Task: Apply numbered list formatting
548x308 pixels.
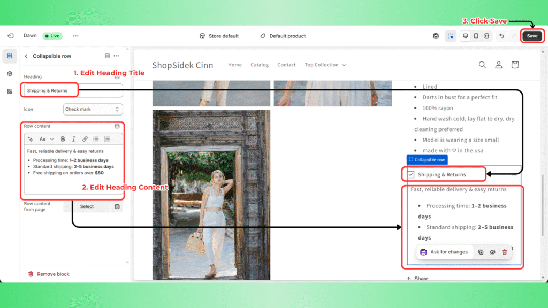Action: tap(107, 139)
